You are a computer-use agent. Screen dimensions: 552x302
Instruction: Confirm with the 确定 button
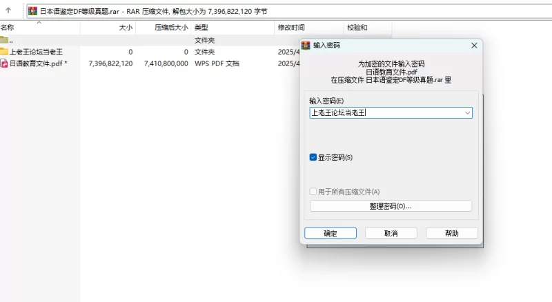(x=331, y=233)
